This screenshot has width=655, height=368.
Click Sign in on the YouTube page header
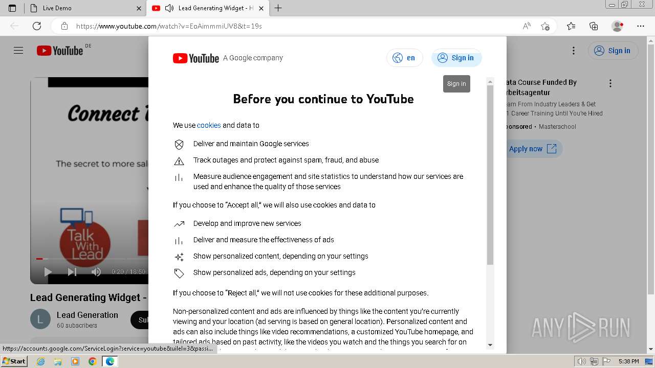613,51
